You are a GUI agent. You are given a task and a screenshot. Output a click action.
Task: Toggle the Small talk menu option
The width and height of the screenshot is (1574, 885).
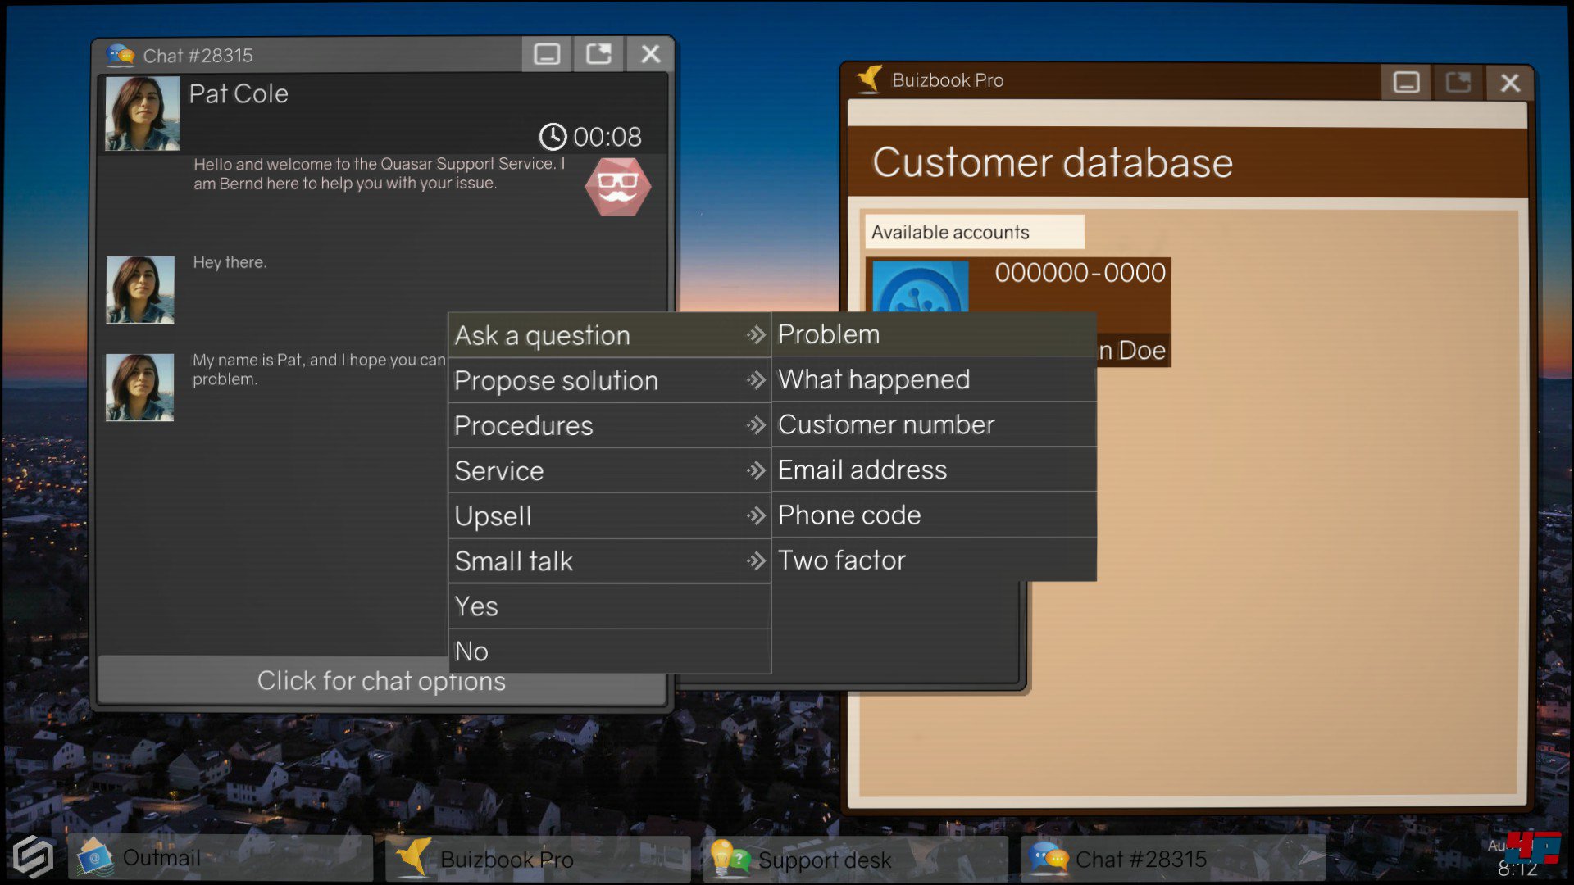click(608, 560)
